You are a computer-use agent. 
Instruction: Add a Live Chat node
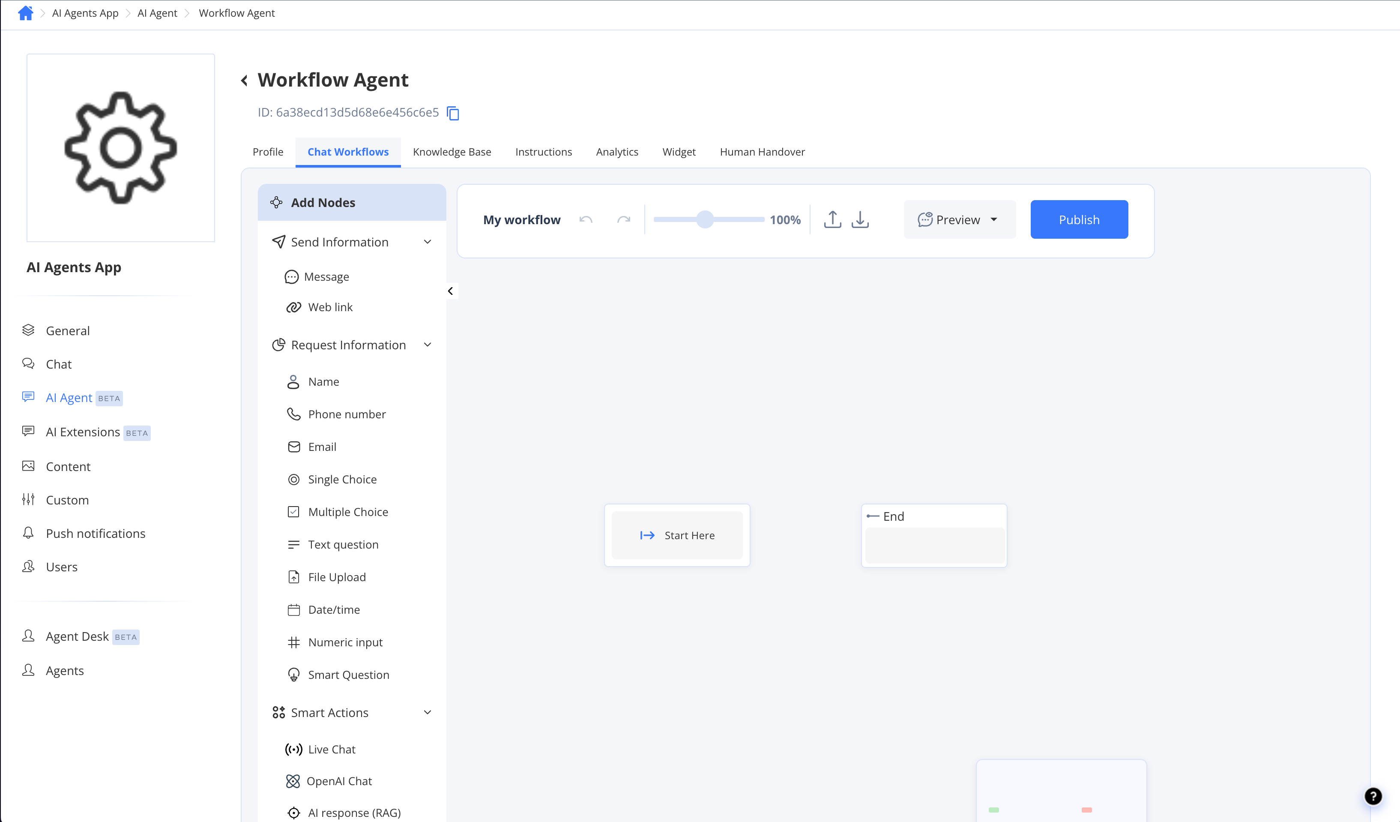(320, 749)
